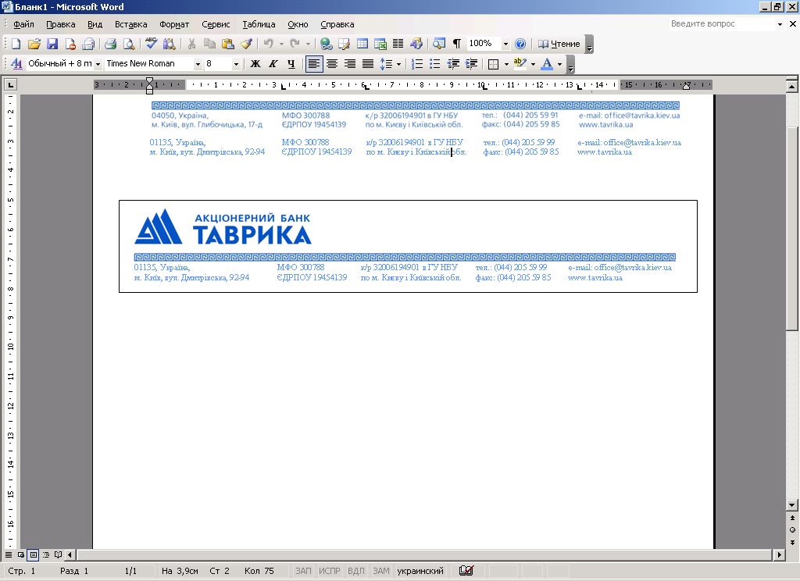Viewport: 800px width, 581px height.
Task: Toggle ИСПР track changes in status bar
Action: pos(329,571)
